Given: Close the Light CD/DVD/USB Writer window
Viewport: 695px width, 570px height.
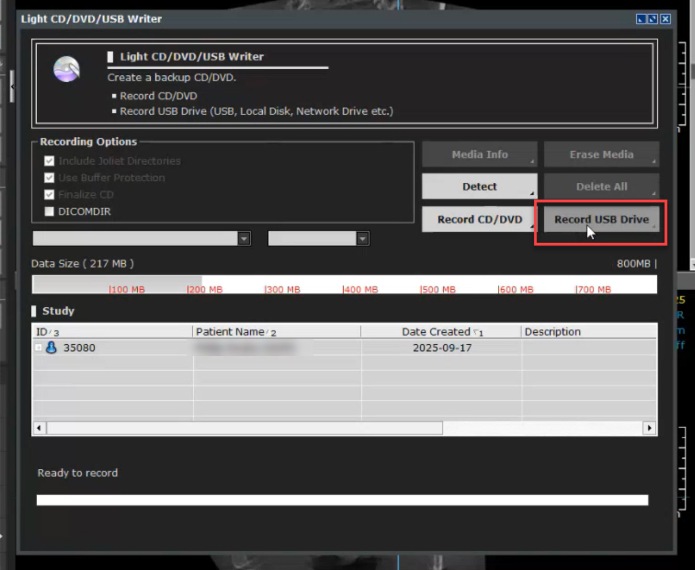Looking at the screenshot, I should (665, 19).
